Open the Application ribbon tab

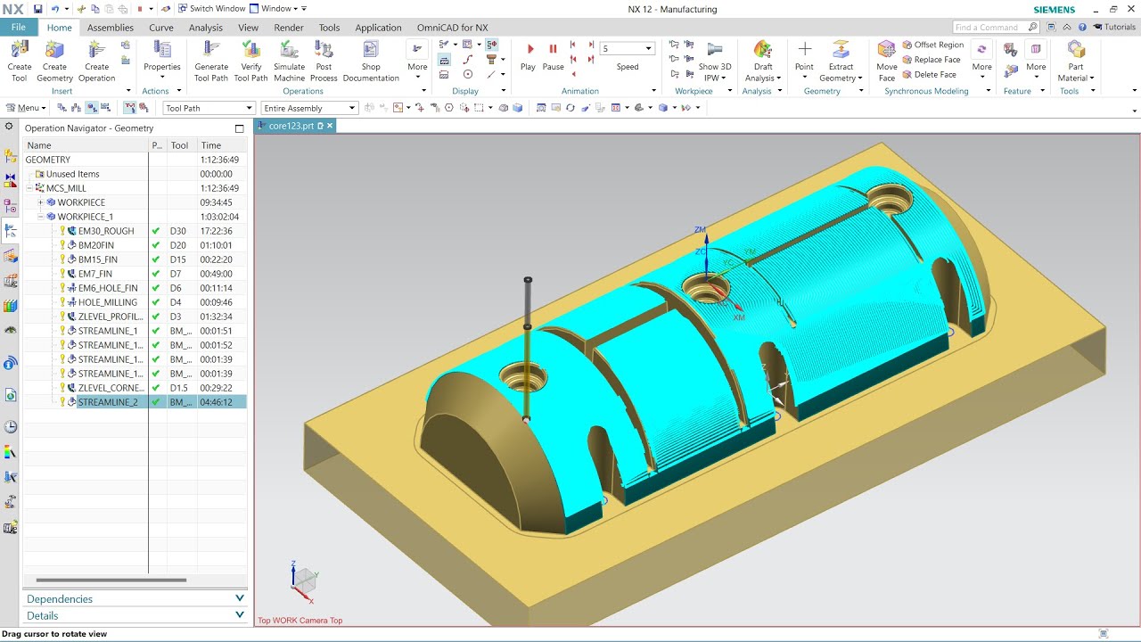[378, 28]
